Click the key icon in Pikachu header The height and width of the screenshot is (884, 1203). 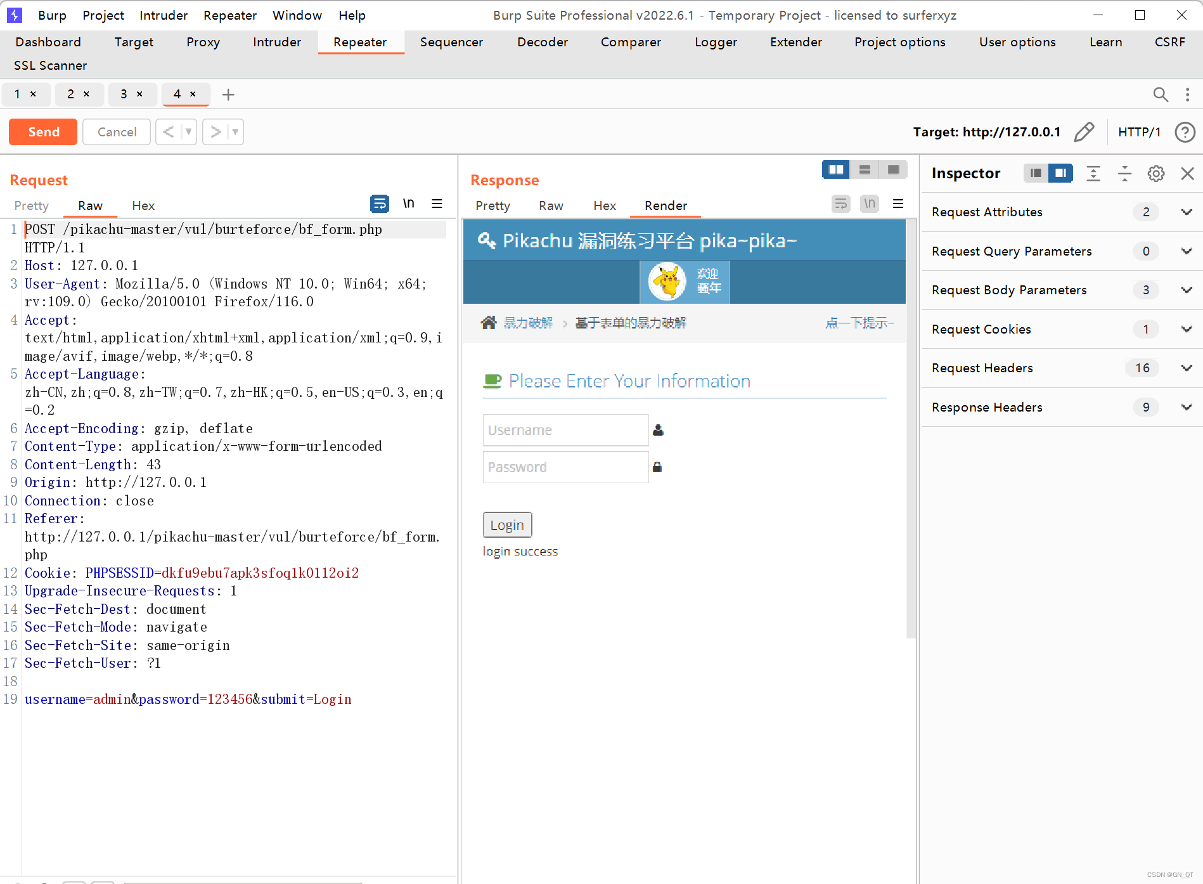point(486,240)
